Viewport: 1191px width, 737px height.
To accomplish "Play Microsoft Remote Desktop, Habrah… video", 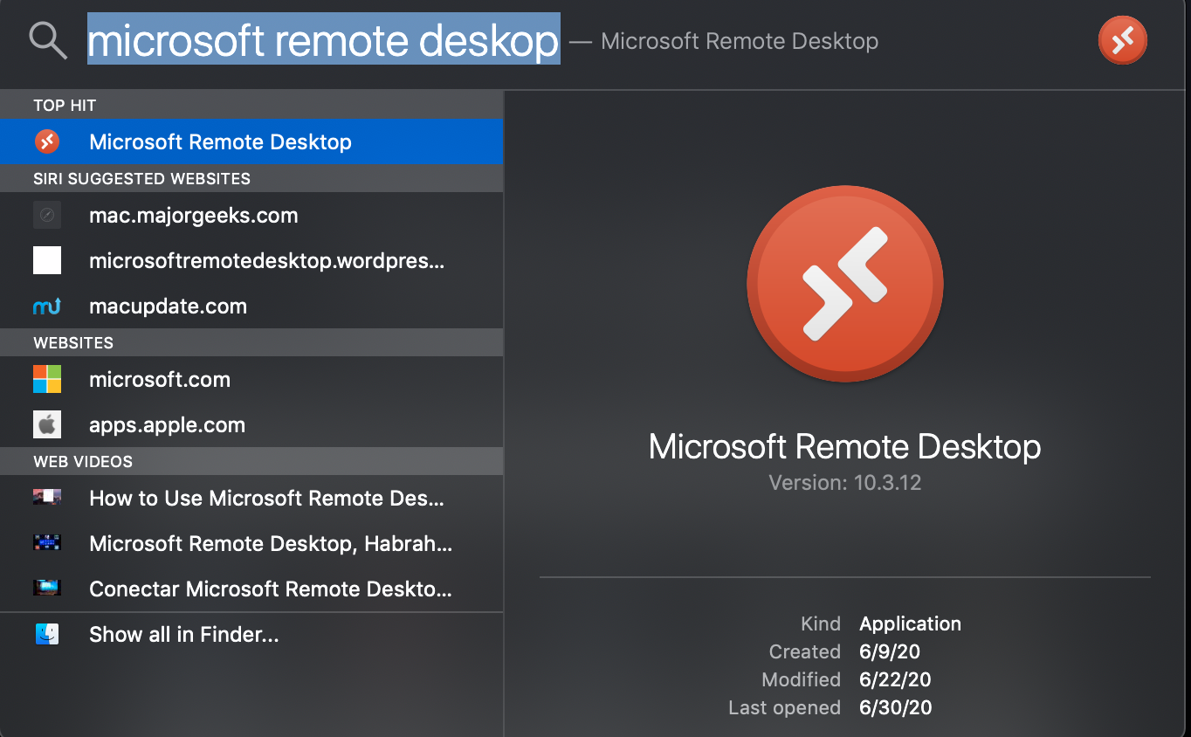I will (251, 543).
